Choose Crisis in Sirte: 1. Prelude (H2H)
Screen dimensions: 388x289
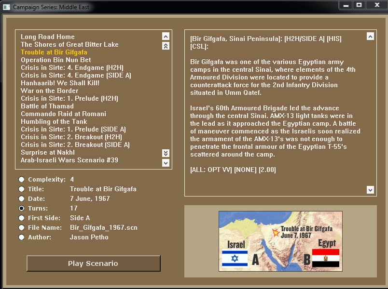point(69,98)
